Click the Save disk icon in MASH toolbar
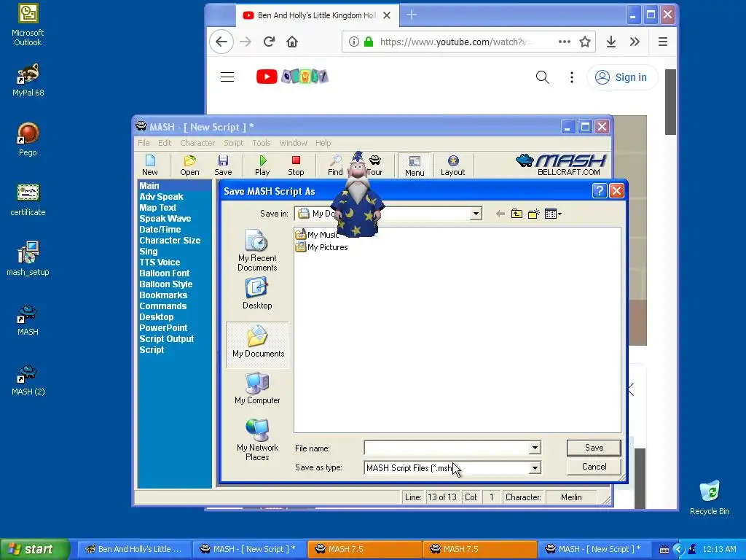The width and height of the screenshot is (746, 560). click(223, 166)
